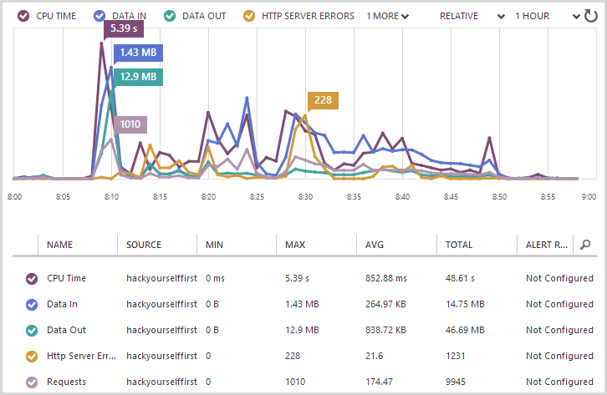Viewport: 607px width, 395px height.
Task: Select the Data In metric name
Action: 62,304
